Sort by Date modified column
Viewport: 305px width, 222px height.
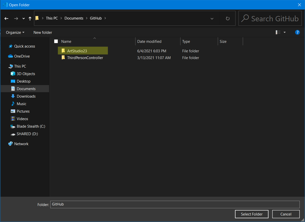click(x=149, y=42)
